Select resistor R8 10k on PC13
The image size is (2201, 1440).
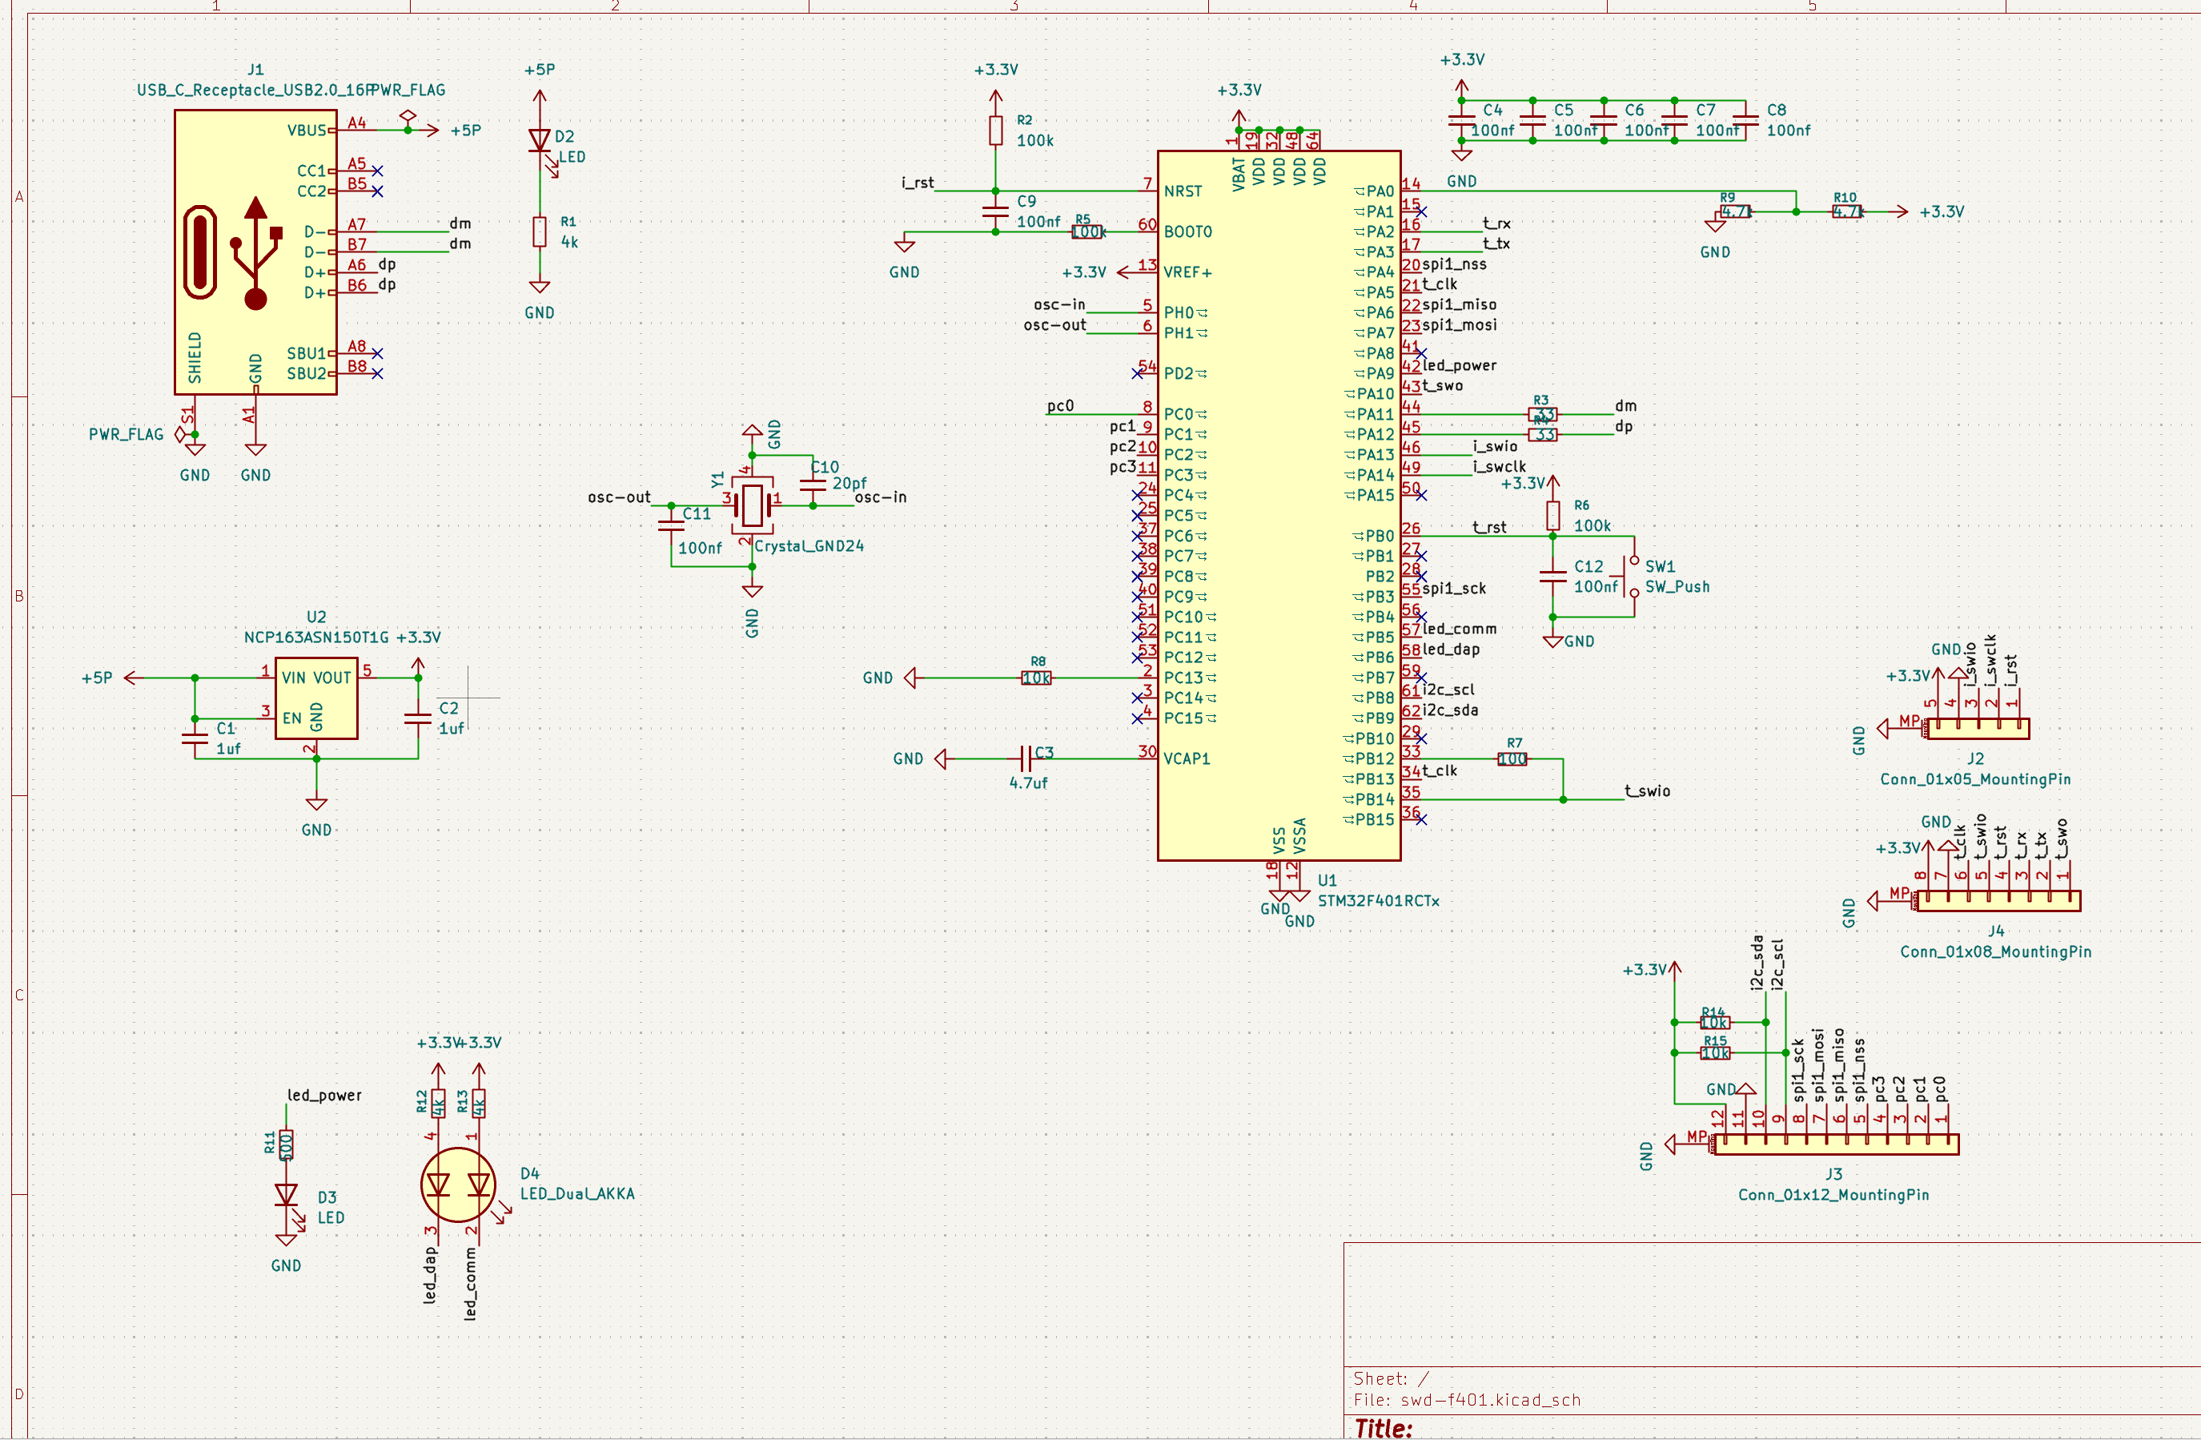click(1036, 678)
